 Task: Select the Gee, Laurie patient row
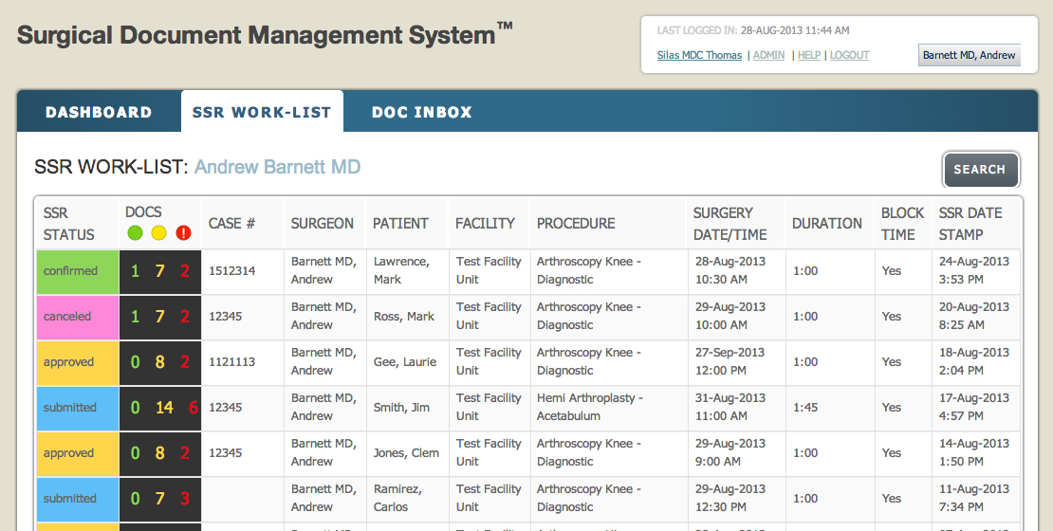(405, 362)
